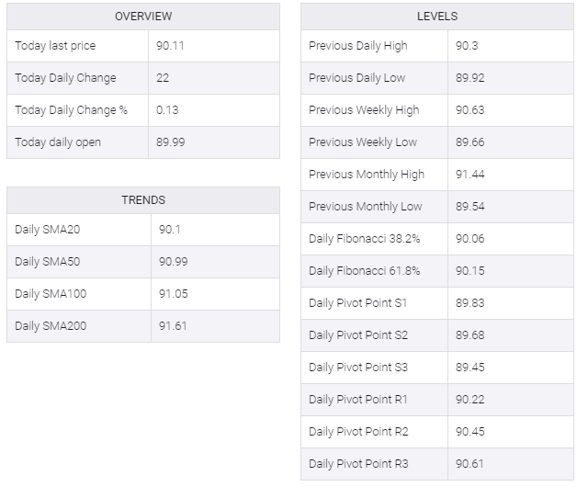Click the LEVELS table header
Screen dimensions: 577x487
coord(436,17)
